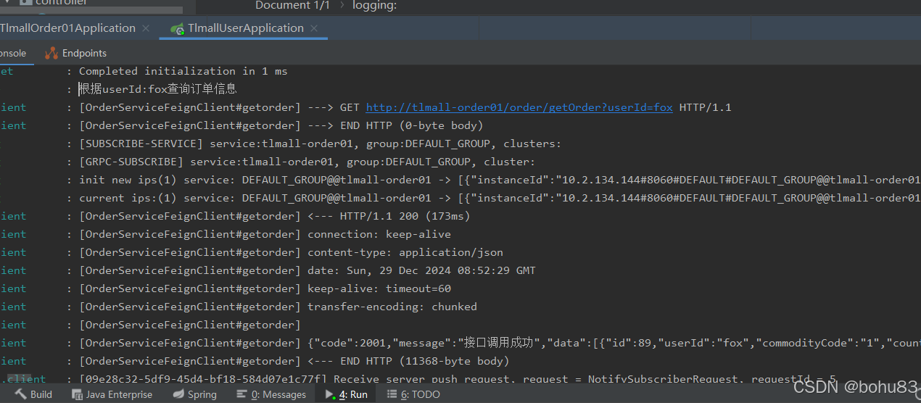Viewport: 921px width, 403px height.
Task: Click the '[SUBSCRIBE-SERVICE] service:tlmall-order01' log line
Action: (320, 144)
